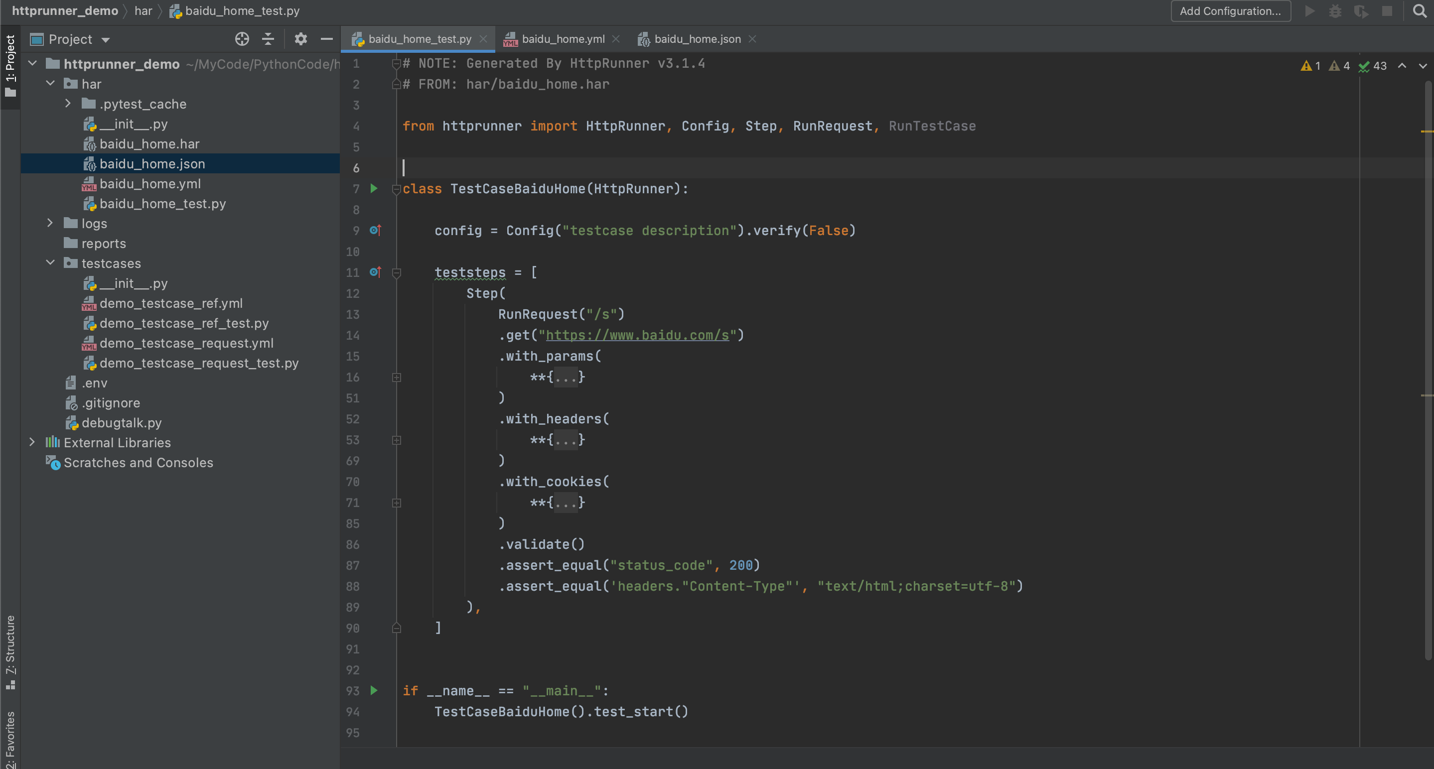Expand folded with_headers dict on line 53
Screen dimensions: 1434x769
tap(396, 440)
